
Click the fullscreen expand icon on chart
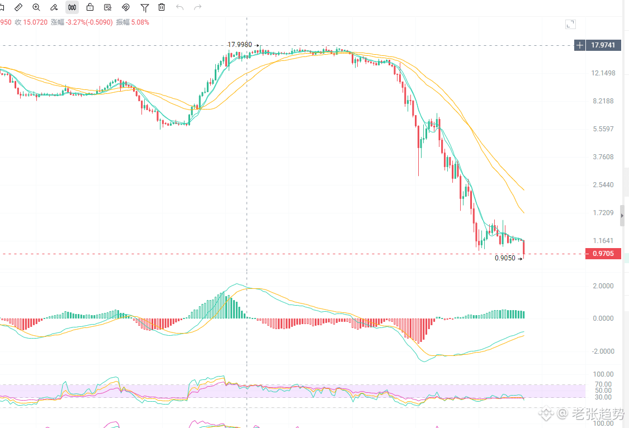click(570, 25)
